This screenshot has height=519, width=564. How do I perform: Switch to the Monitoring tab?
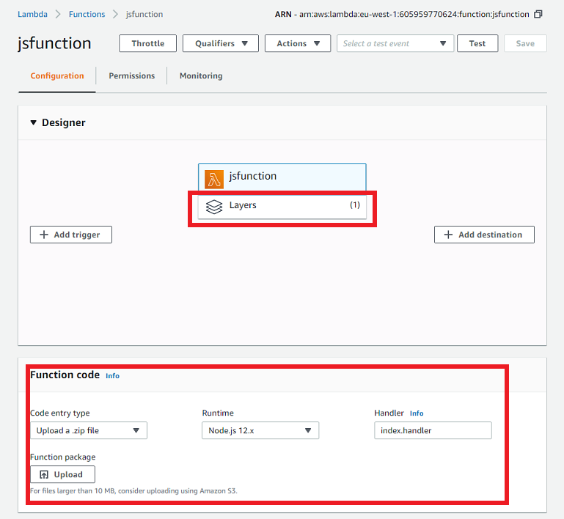[x=201, y=76]
